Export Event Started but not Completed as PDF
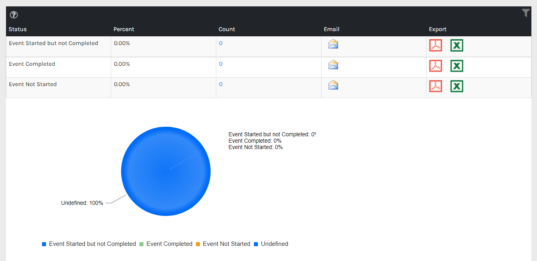This screenshot has height=261, width=537. 435,45
